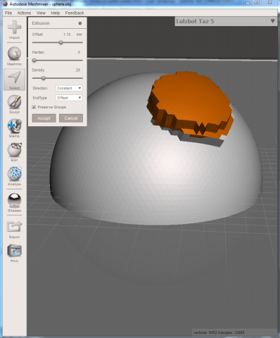Open the File menu
The height and width of the screenshot is (338, 280).
[x=8, y=13]
